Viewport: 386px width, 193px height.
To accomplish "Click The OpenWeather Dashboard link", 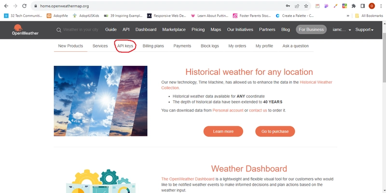I will (x=188, y=179).
